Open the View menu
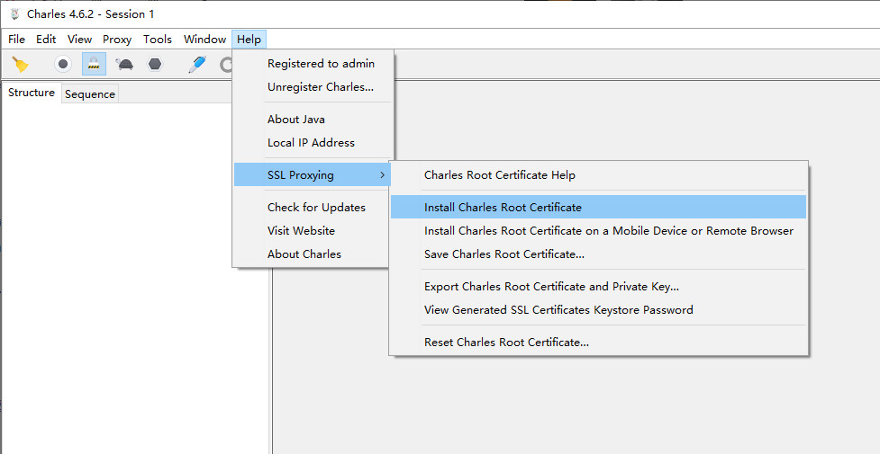 click(79, 40)
